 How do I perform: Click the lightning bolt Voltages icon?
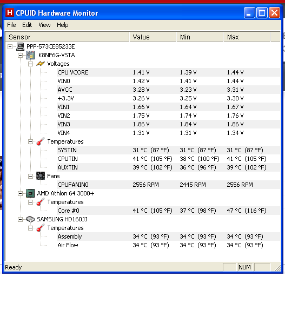(41, 64)
